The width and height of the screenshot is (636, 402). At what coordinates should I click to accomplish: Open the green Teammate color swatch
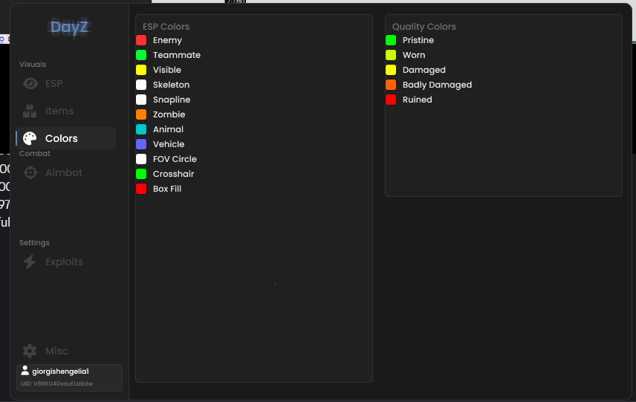pos(141,55)
